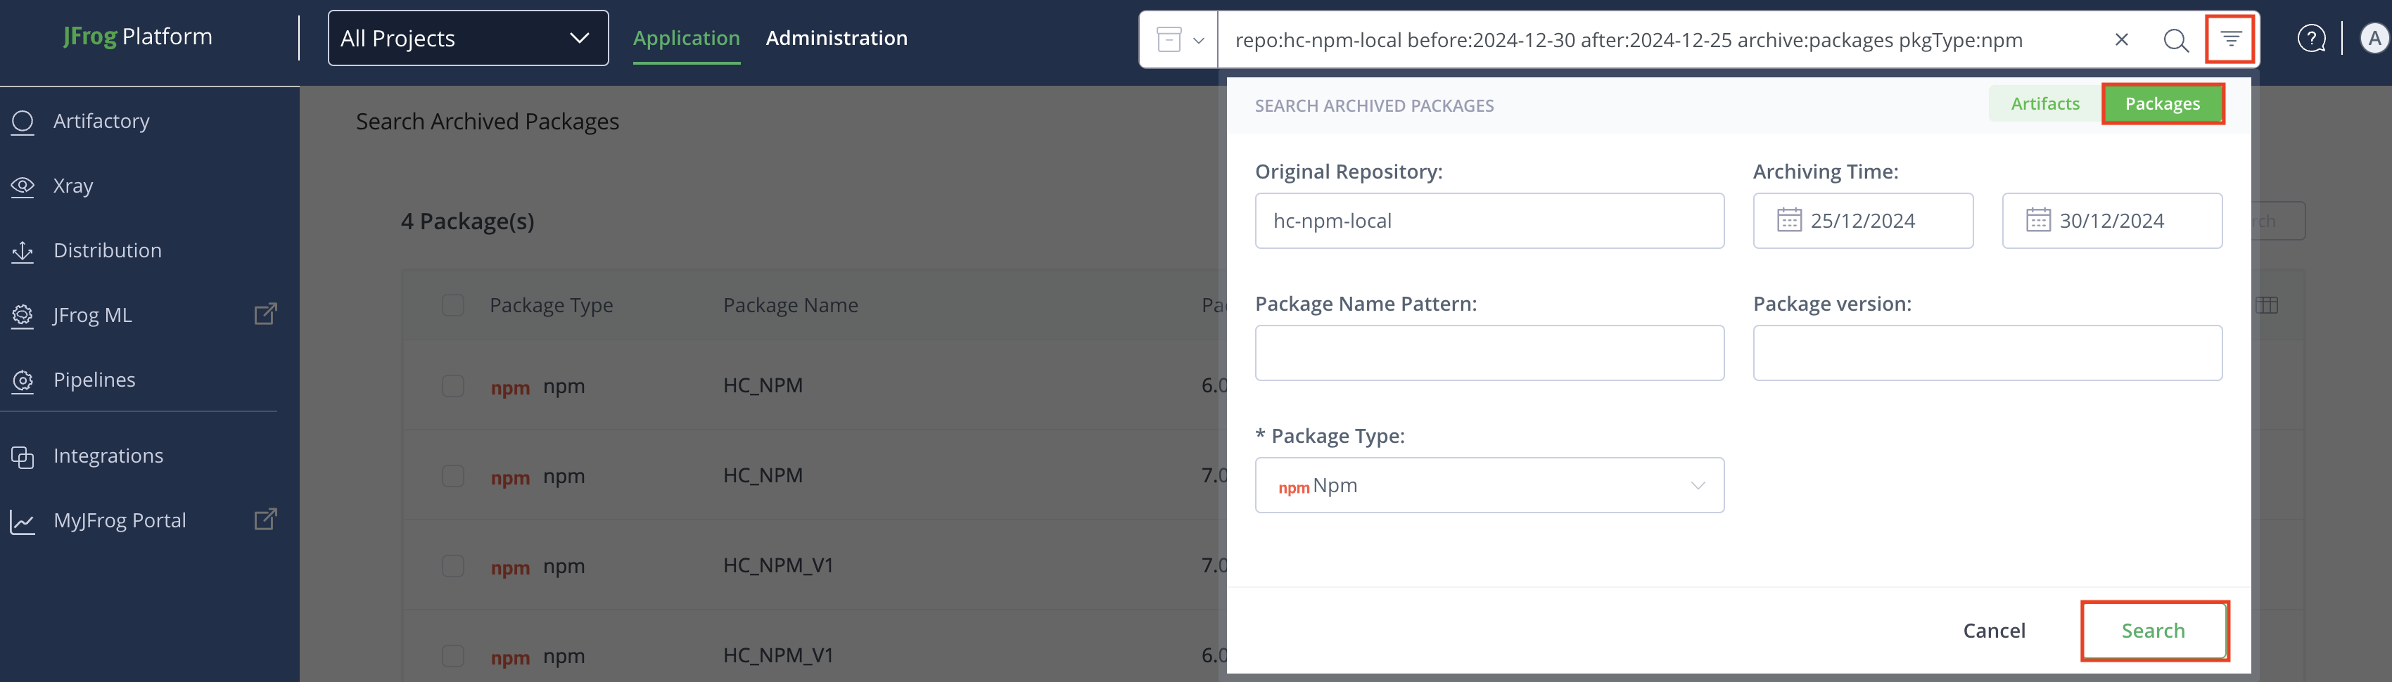Click the Xray eye icon

click(23, 186)
